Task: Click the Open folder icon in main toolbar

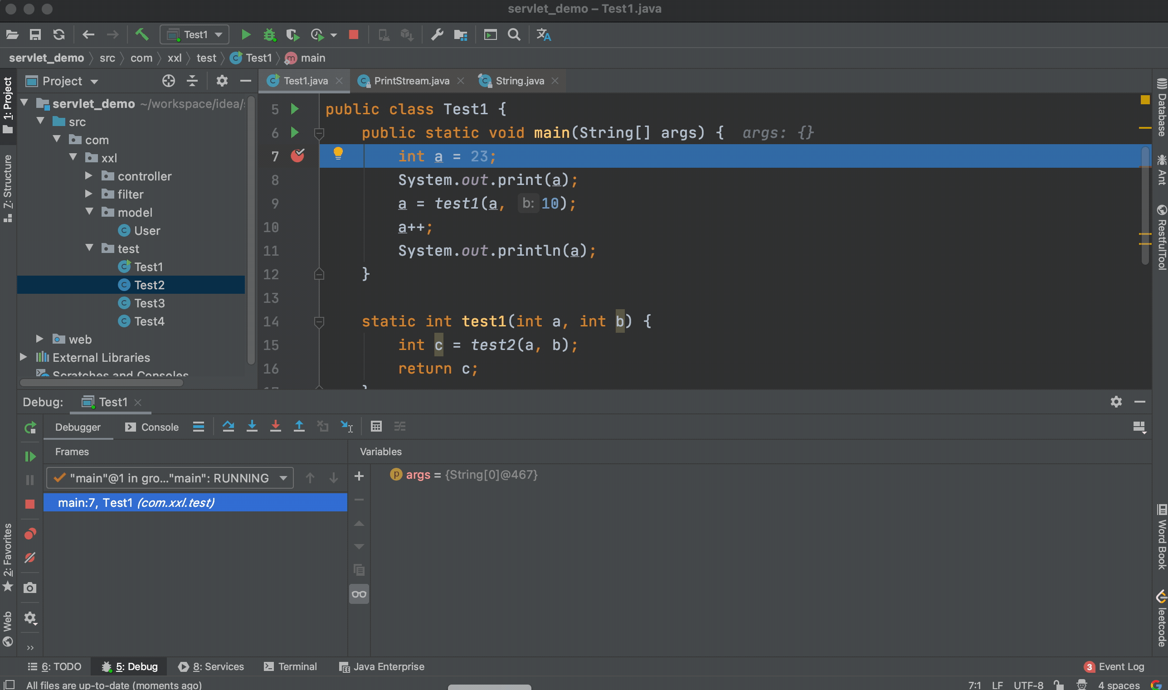Action: tap(12, 34)
